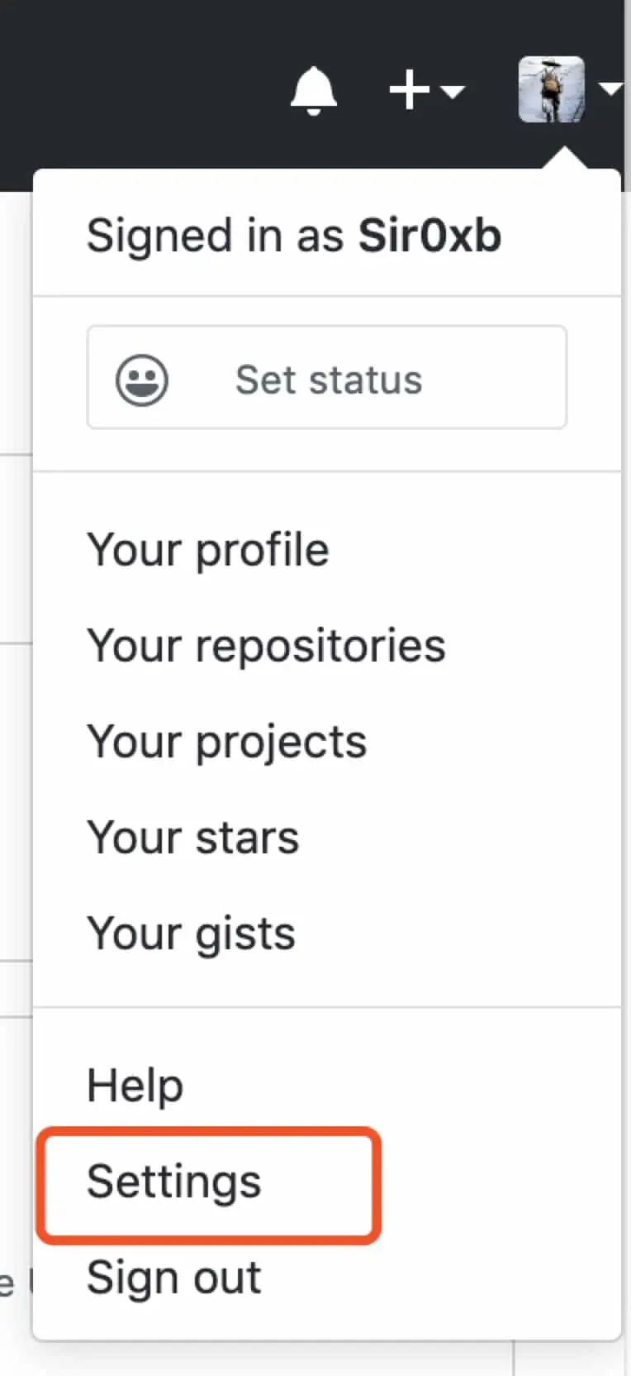
Task: Click the bold Sir0xb username
Action: 429,236
